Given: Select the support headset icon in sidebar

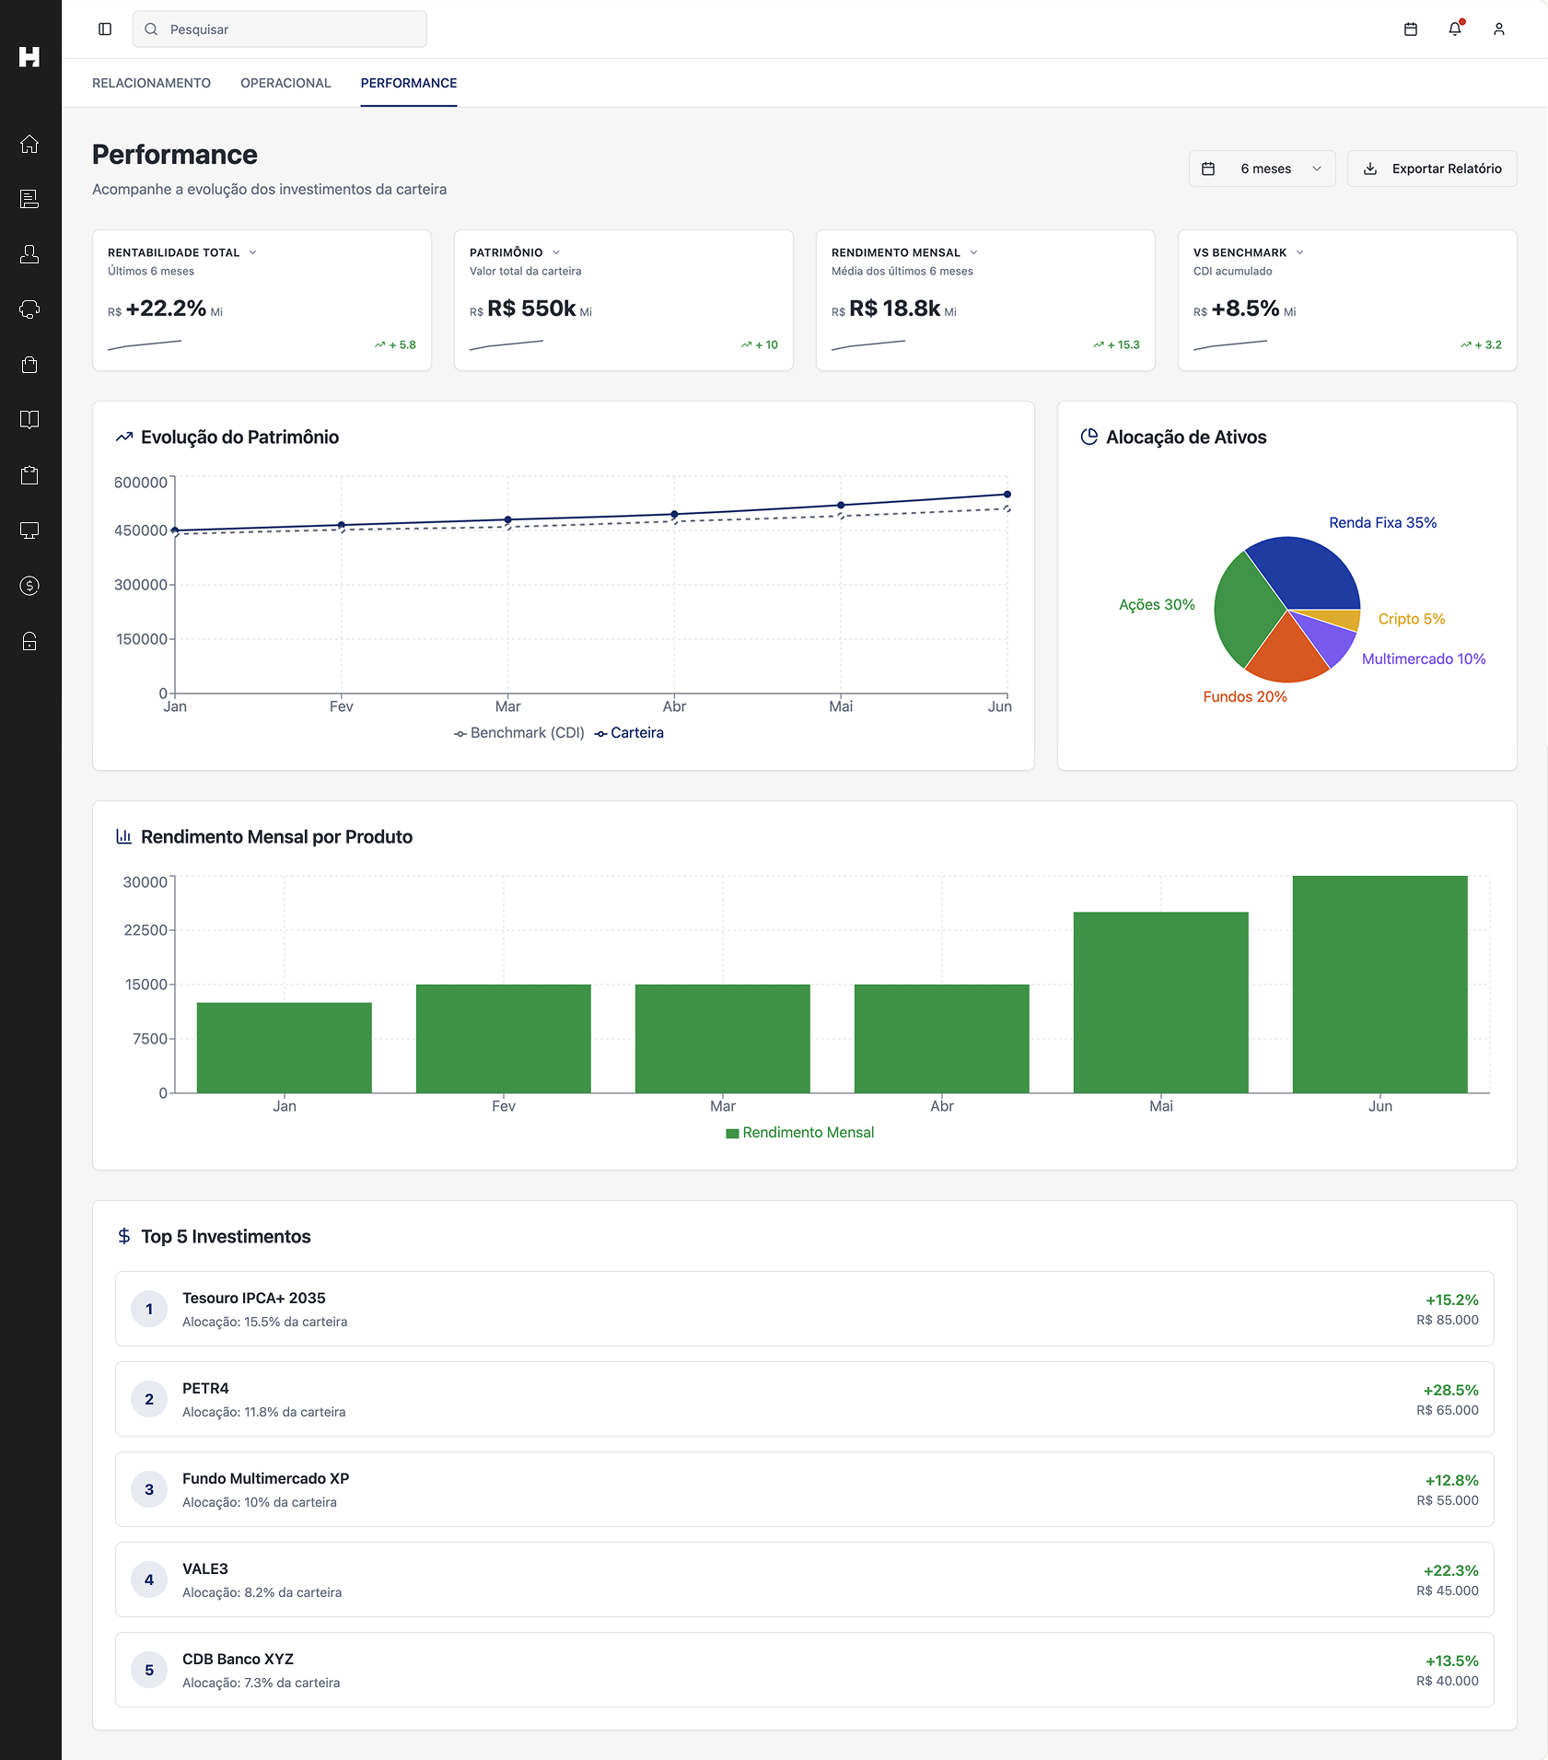Looking at the screenshot, I should (x=30, y=309).
